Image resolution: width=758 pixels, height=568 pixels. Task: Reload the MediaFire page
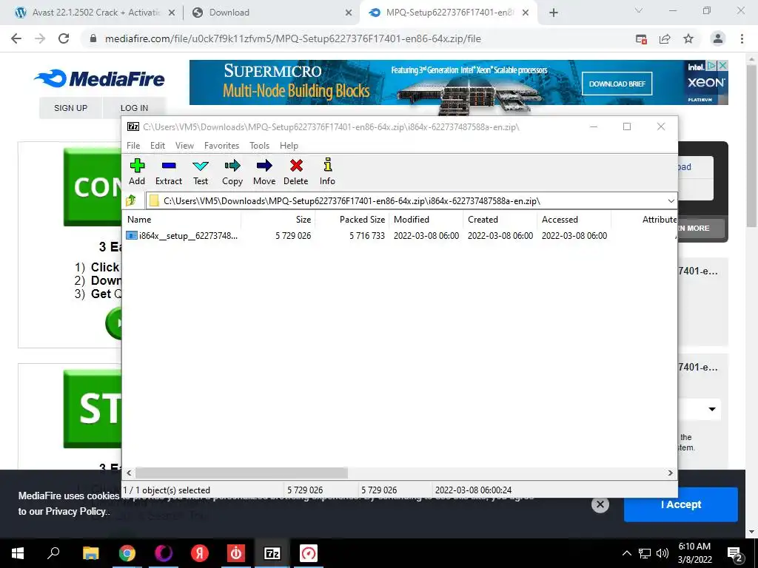(x=64, y=38)
